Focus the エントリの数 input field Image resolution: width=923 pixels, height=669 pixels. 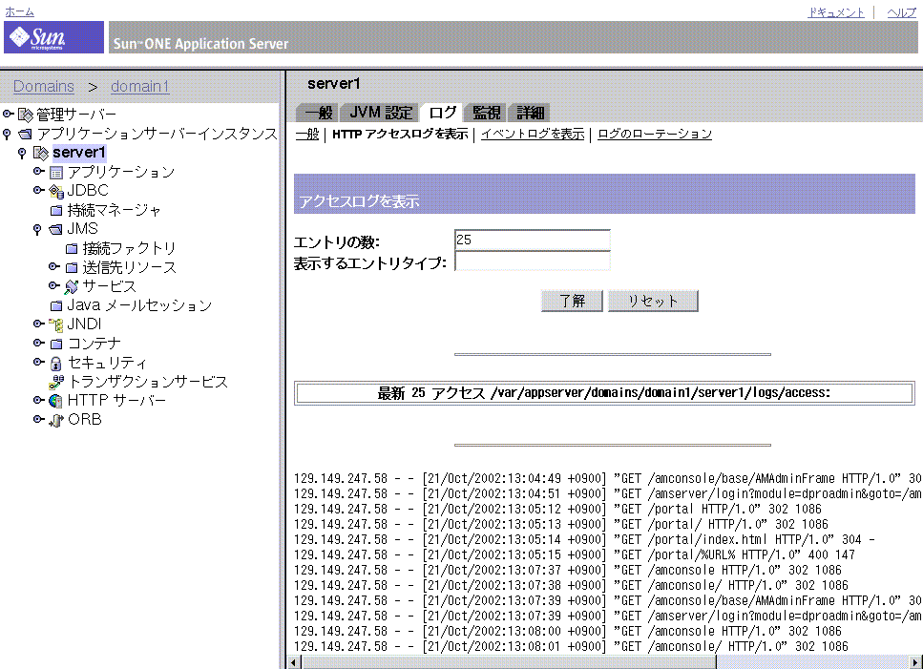tap(533, 240)
